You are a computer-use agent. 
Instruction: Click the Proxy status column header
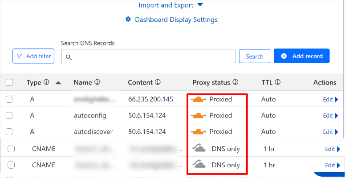point(211,82)
